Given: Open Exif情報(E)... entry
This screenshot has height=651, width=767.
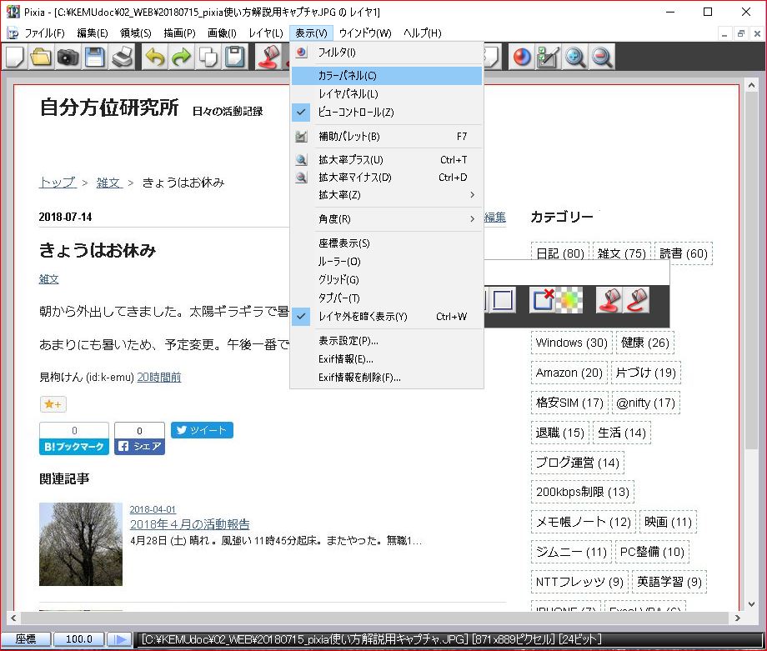Looking at the screenshot, I should point(387,359).
